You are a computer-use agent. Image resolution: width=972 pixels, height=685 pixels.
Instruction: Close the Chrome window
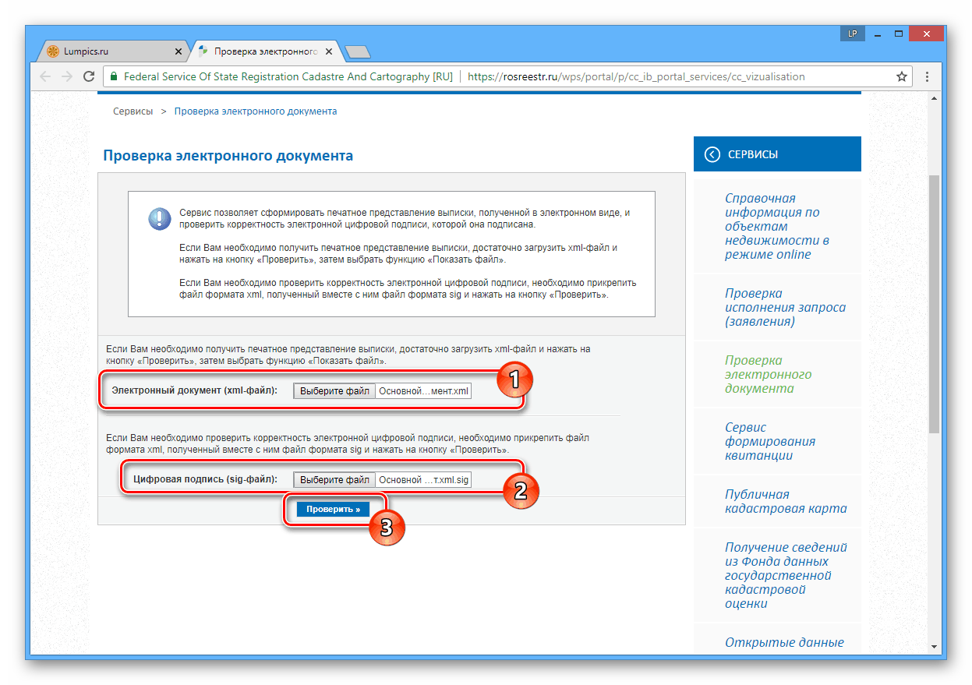tap(927, 34)
